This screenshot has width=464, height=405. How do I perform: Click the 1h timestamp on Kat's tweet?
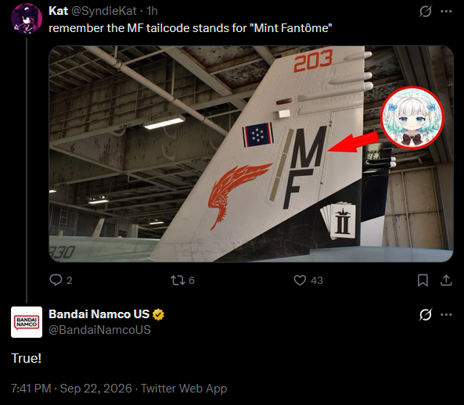152,11
